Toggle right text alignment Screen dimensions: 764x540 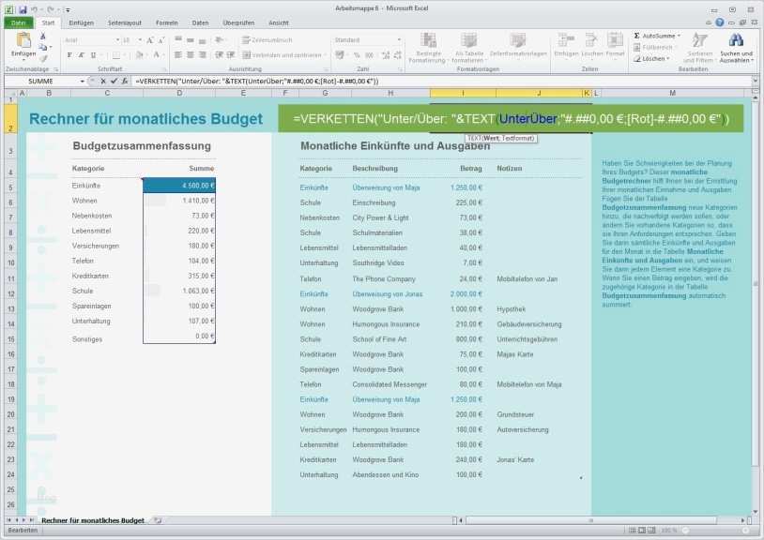pyautogui.click(x=202, y=55)
